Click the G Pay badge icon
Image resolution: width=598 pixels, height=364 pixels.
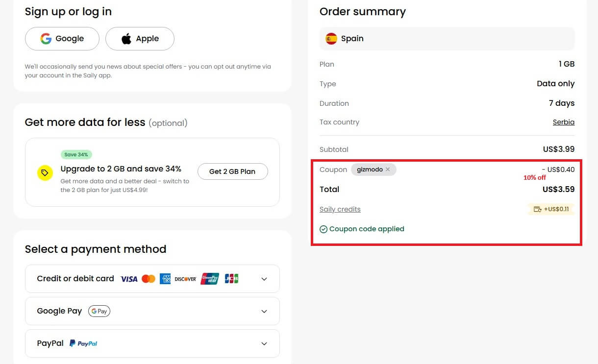(x=99, y=311)
